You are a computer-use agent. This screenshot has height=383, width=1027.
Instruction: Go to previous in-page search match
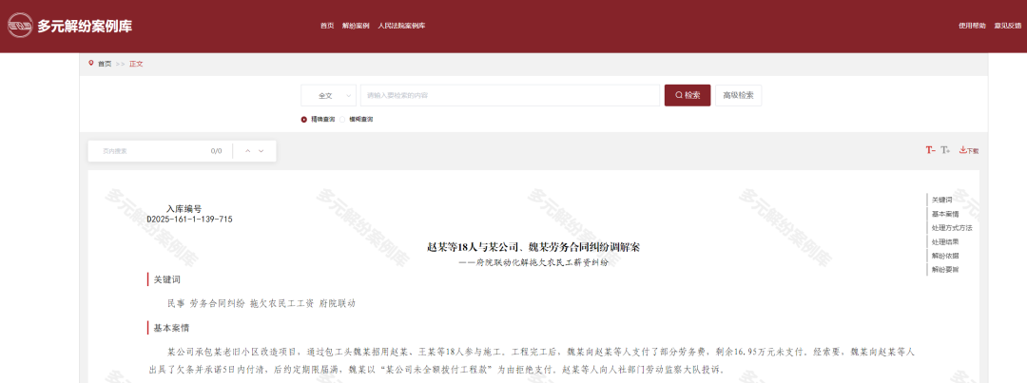[x=248, y=151]
